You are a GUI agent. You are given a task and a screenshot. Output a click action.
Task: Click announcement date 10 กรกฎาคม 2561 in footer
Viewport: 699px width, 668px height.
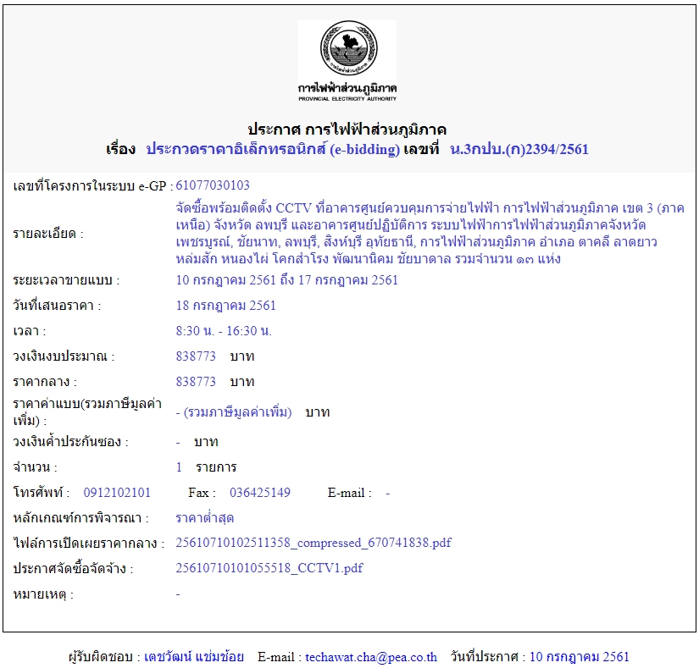tap(579, 657)
